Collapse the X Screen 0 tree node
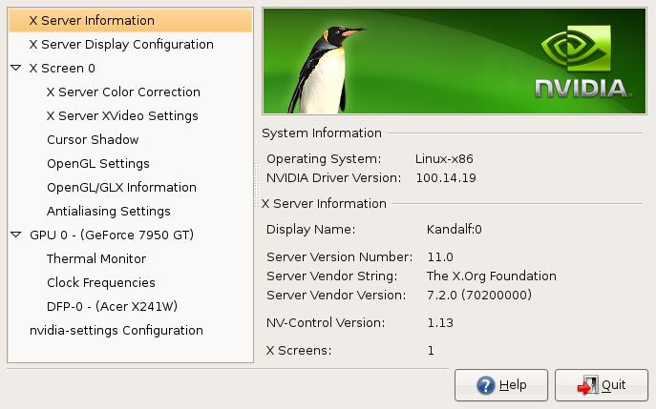This screenshot has height=409, width=656. point(16,68)
